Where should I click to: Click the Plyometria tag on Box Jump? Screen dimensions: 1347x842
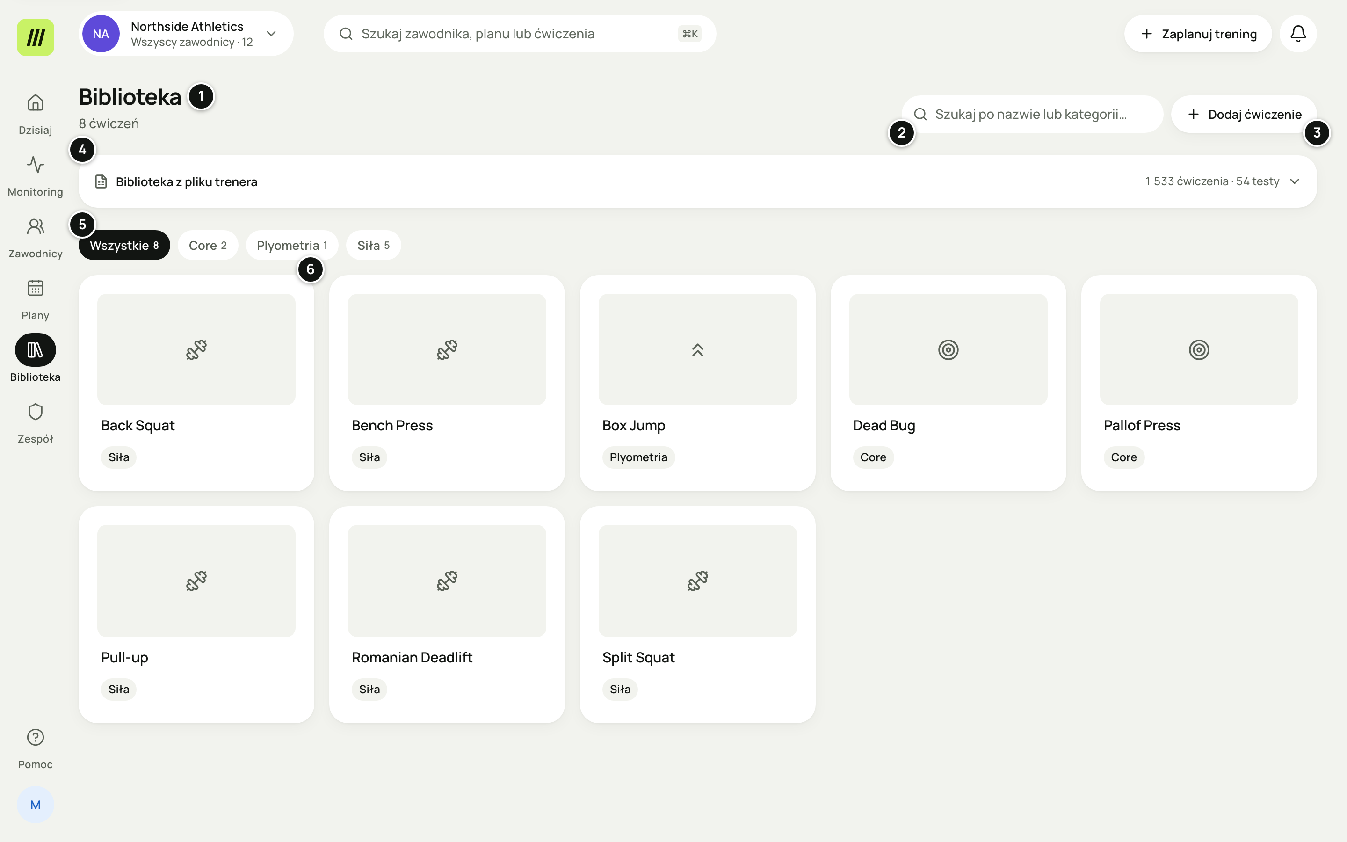tap(638, 457)
